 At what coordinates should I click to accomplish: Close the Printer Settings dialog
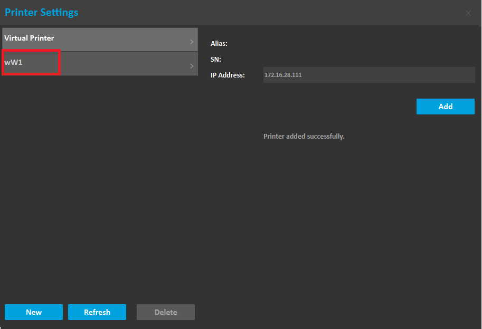pyautogui.click(x=468, y=13)
